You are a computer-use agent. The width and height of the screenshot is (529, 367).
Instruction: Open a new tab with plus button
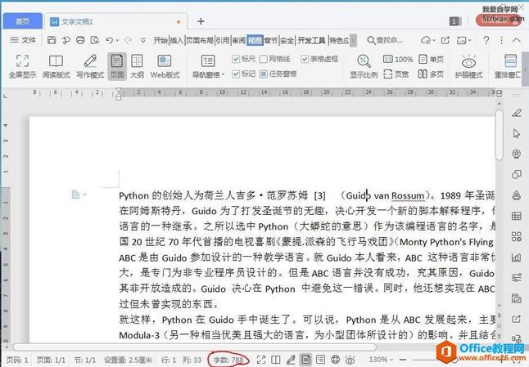[x=201, y=21]
